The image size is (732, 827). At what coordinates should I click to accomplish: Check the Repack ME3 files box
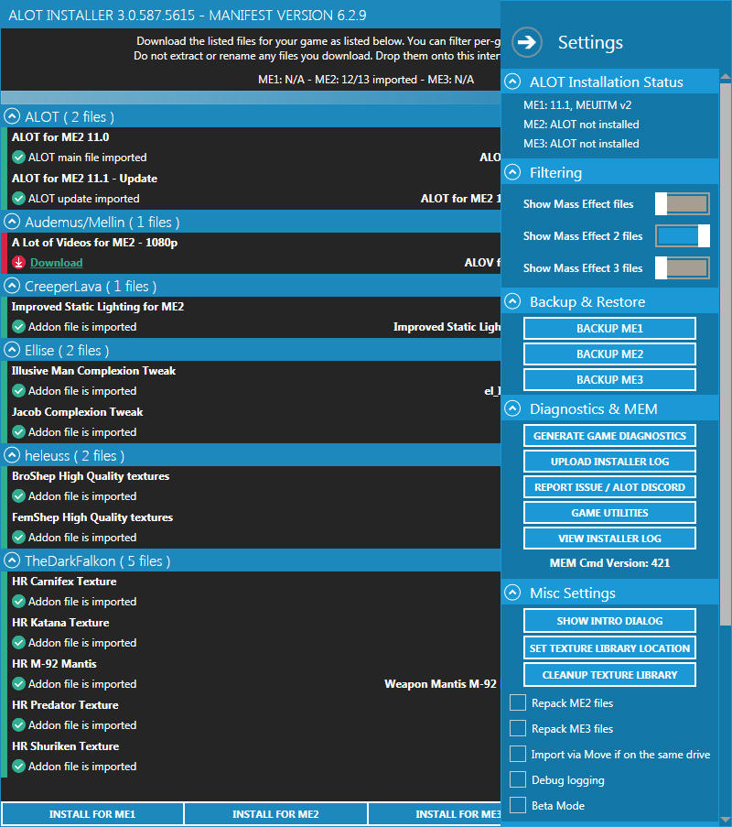point(518,728)
